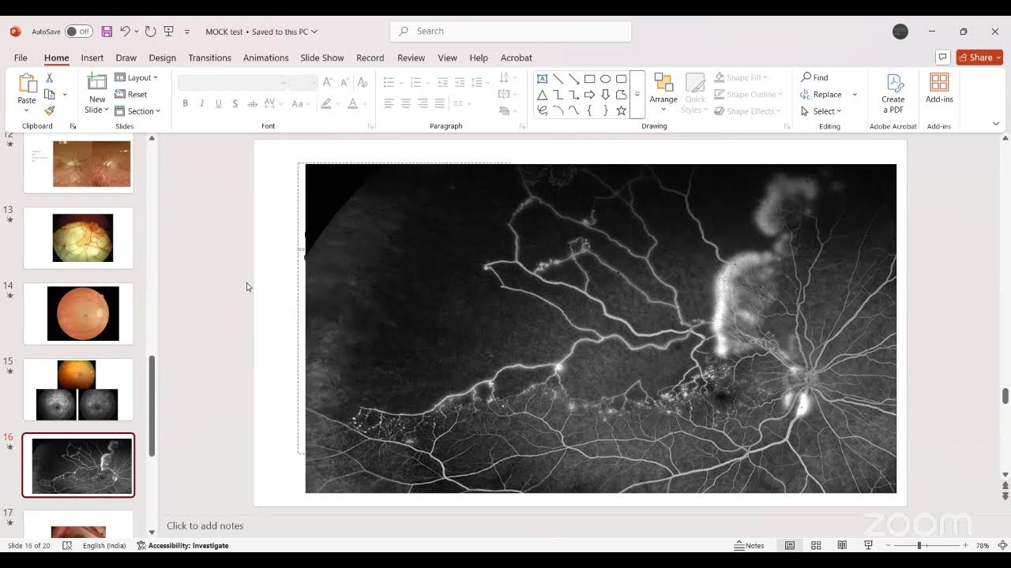Open the Animations tab
Screen dimensions: 1011x568
coord(265,58)
